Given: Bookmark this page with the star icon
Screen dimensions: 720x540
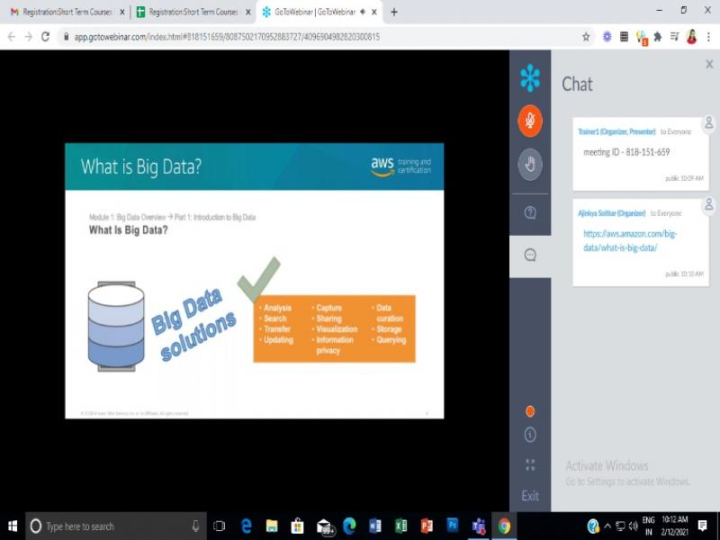Looking at the screenshot, I should tap(586, 37).
